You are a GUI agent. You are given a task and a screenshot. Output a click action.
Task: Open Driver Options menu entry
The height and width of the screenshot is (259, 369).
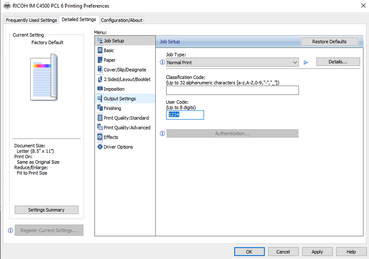tap(125, 147)
